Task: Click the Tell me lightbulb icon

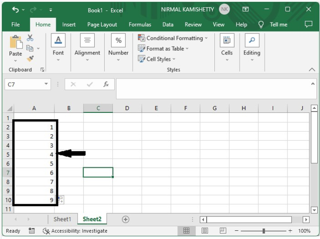Action: 261,25
